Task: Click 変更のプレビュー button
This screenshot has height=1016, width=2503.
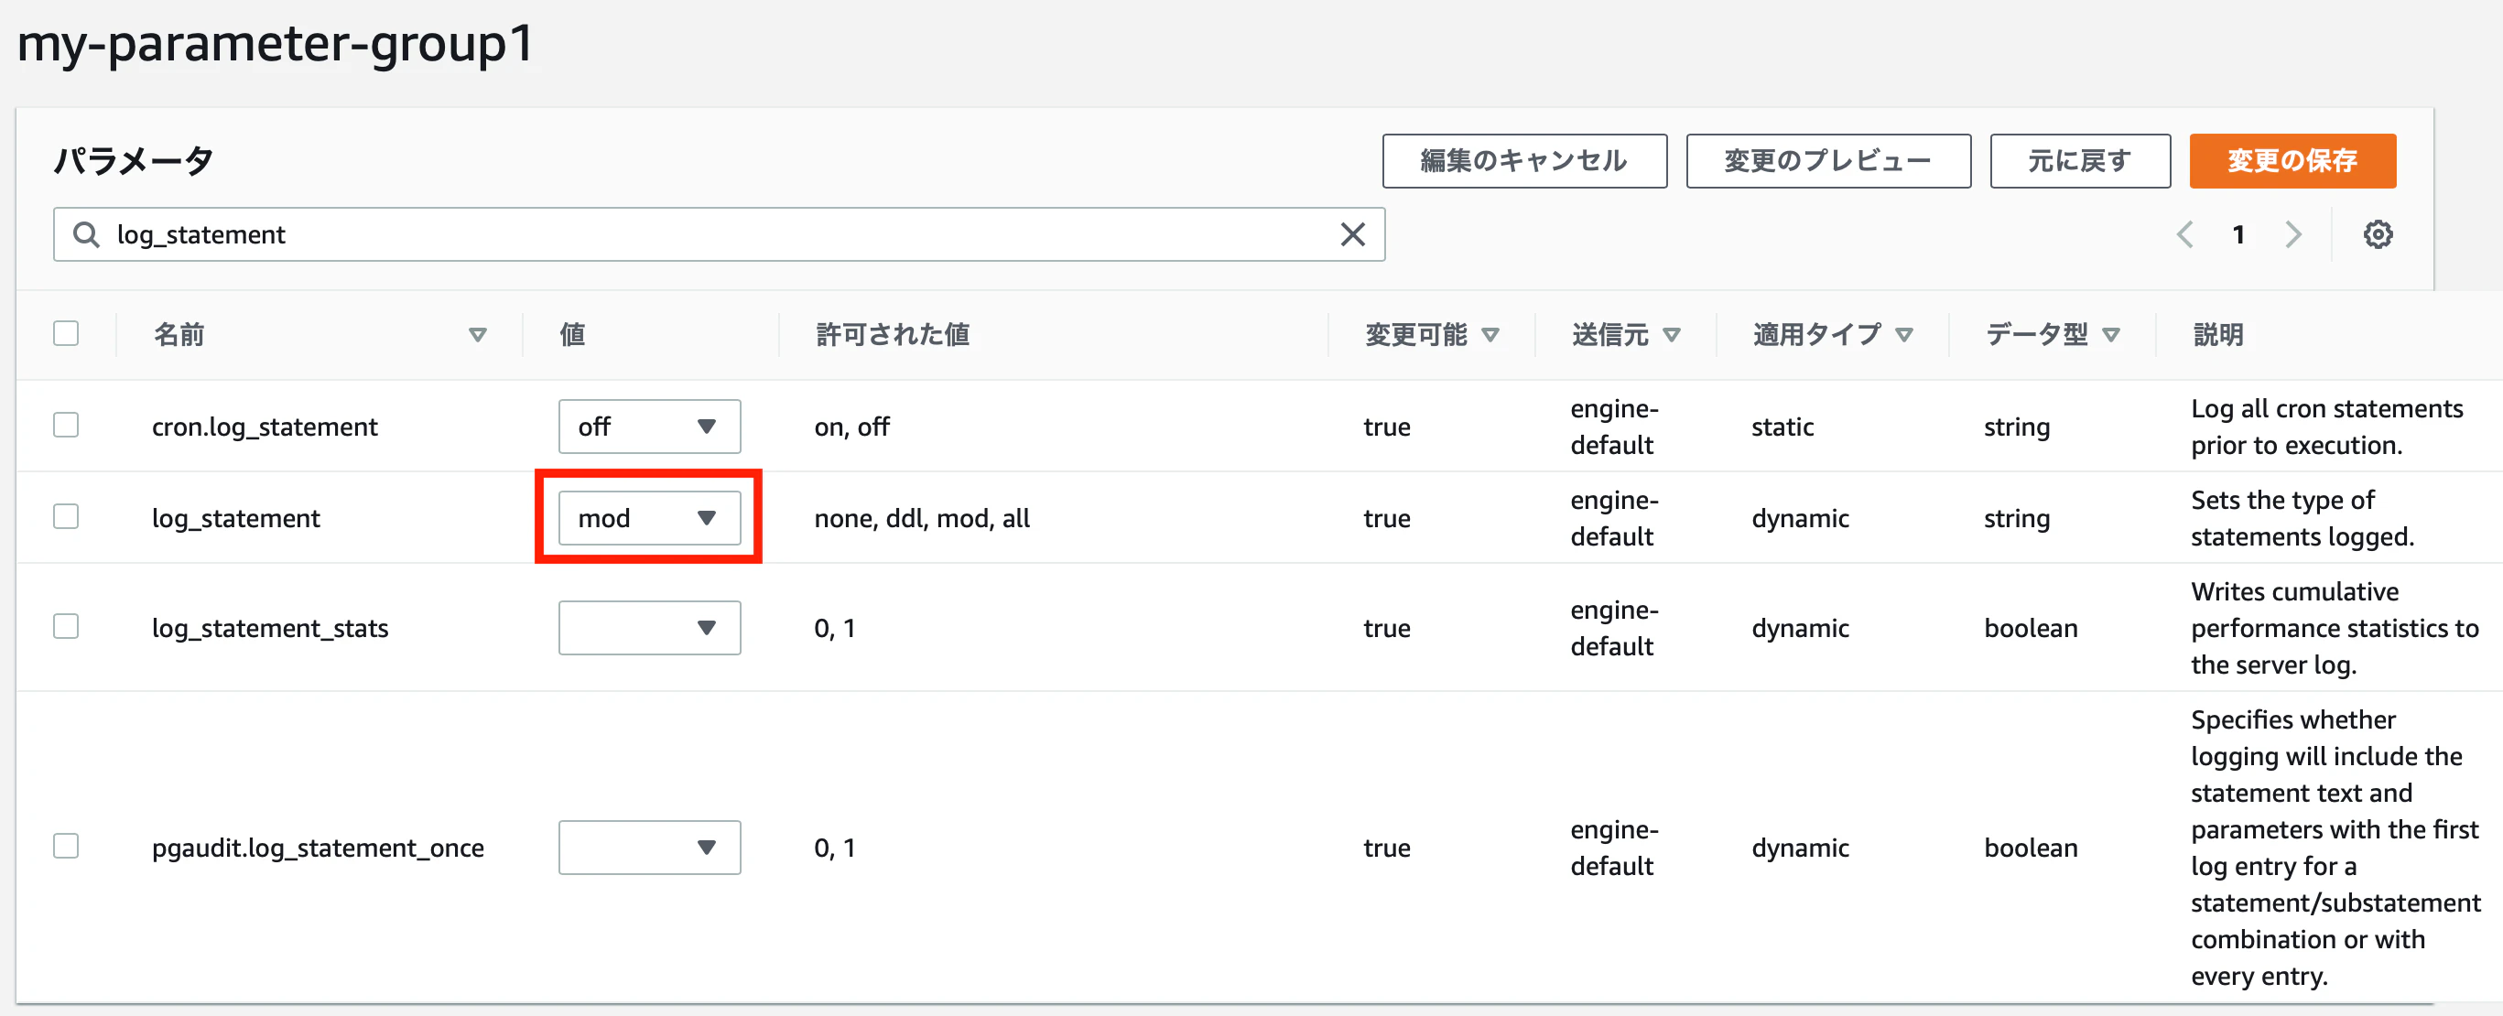Action: (1827, 160)
